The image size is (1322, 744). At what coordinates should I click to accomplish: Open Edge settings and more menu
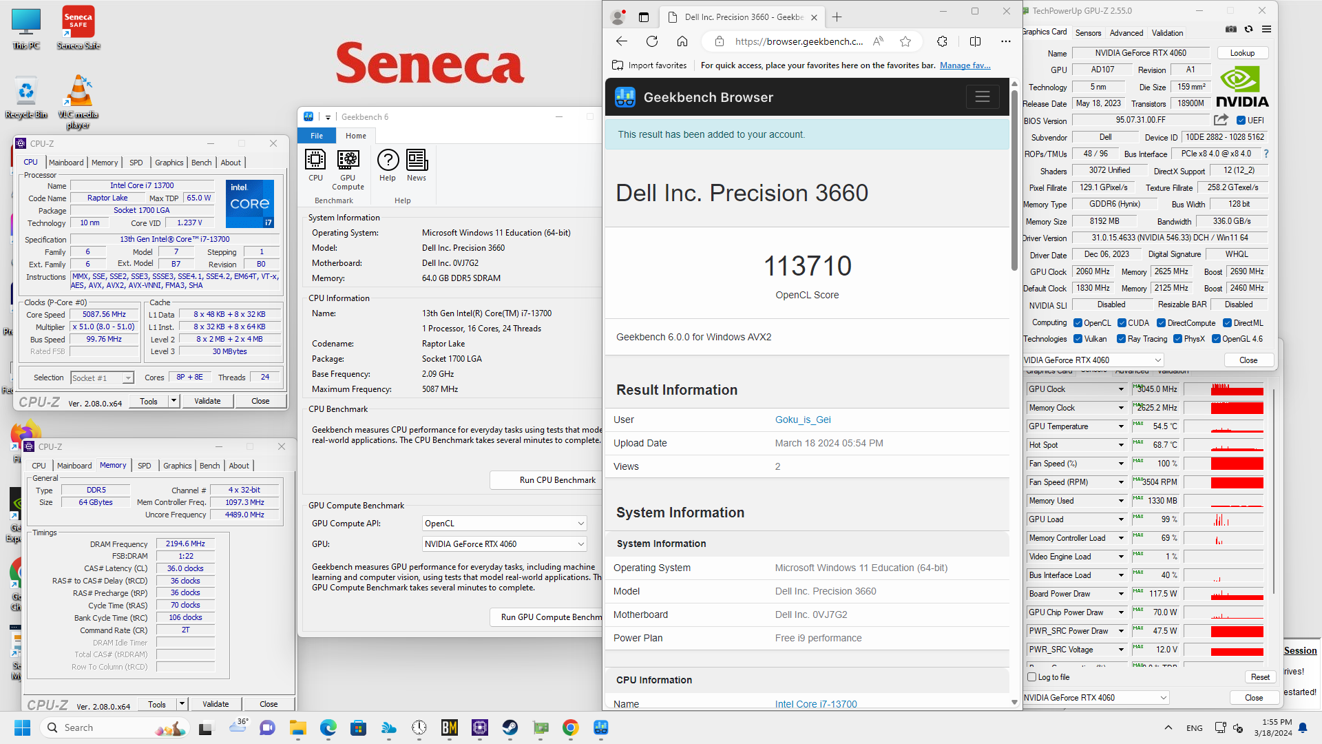(x=1006, y=41)
